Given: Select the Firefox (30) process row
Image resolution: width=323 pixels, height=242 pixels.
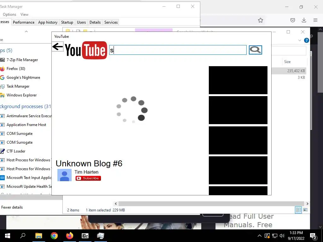Looking at the screenshot, I should point(26,69).
